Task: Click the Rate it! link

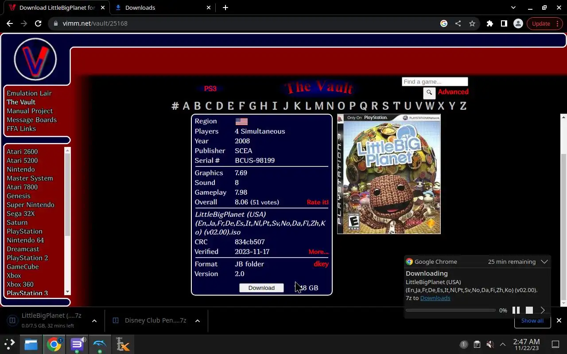Action: tap(318, 202)
